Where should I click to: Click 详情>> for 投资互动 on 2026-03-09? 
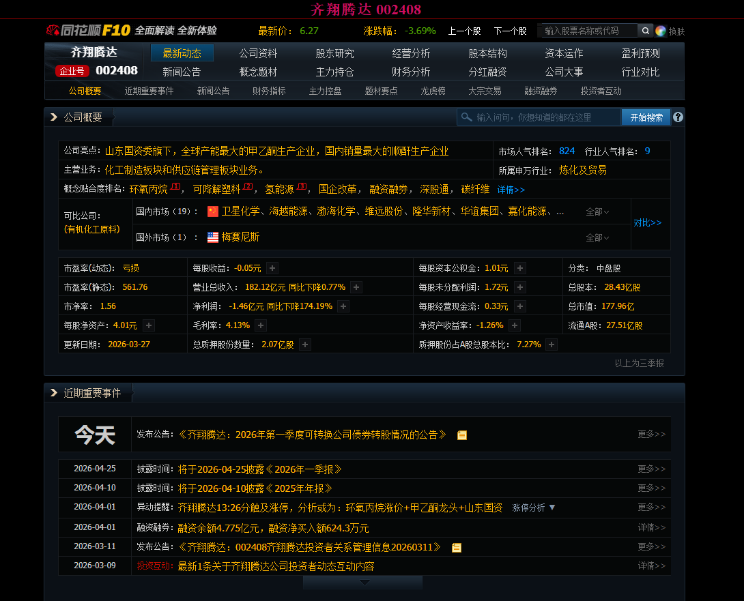[651, 566]
